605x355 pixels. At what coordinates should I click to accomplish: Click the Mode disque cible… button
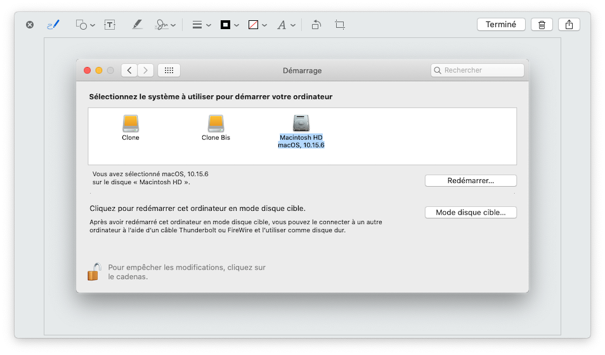(471, 213)
